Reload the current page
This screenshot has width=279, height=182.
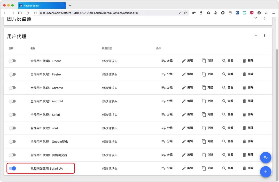point(27,13)
